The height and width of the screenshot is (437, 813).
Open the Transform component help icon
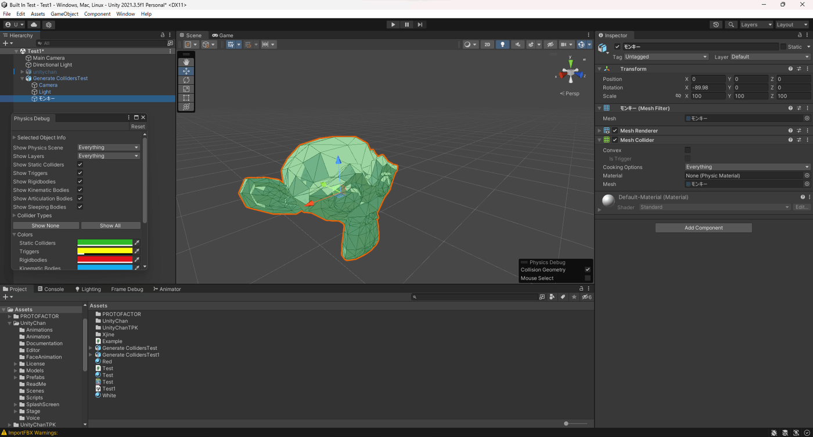click(790, 69)
